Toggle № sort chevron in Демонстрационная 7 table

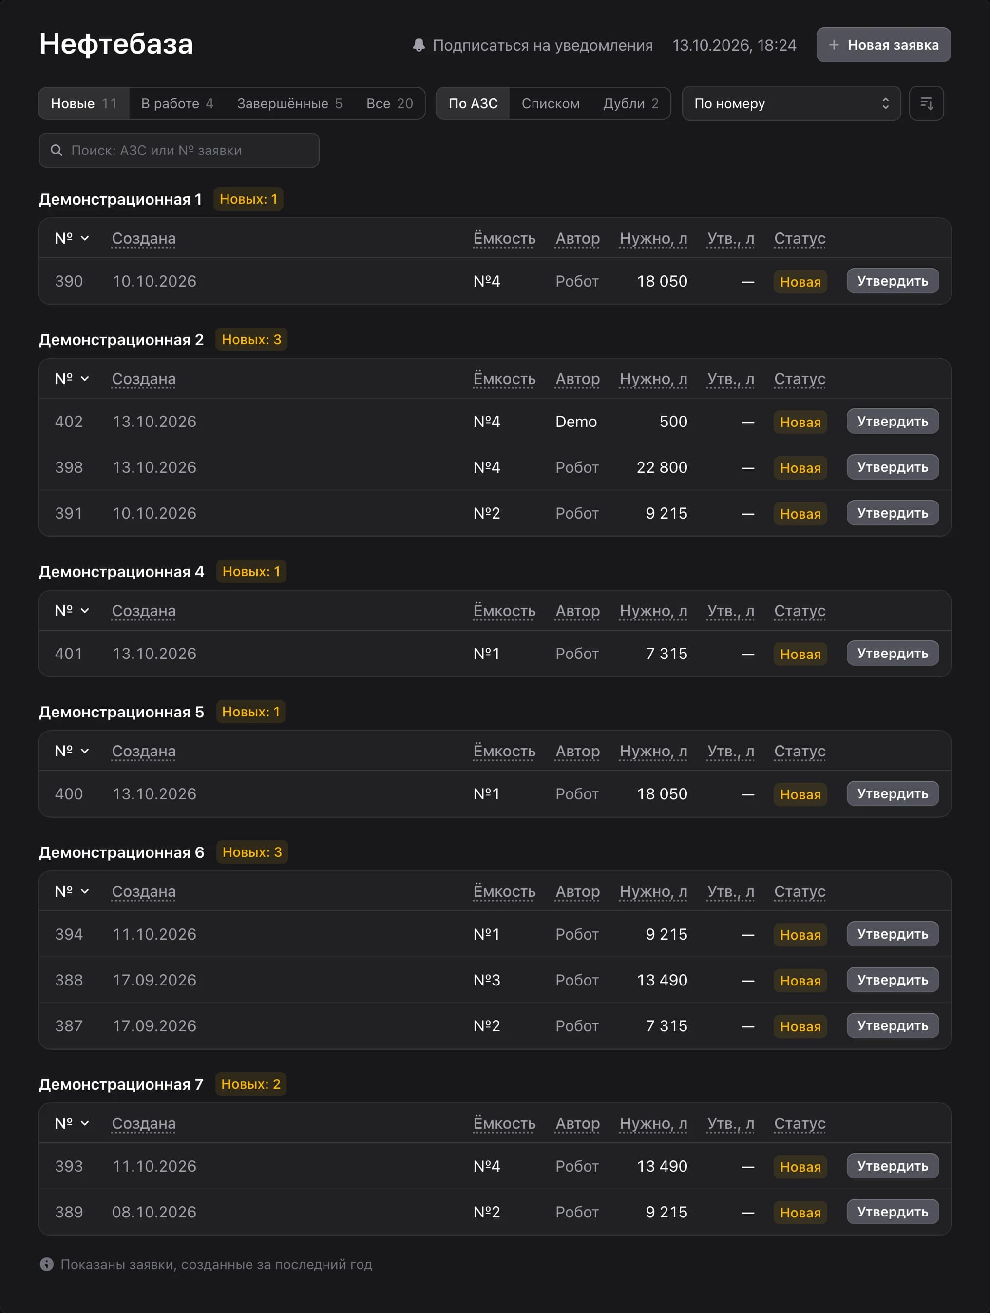85,1123
